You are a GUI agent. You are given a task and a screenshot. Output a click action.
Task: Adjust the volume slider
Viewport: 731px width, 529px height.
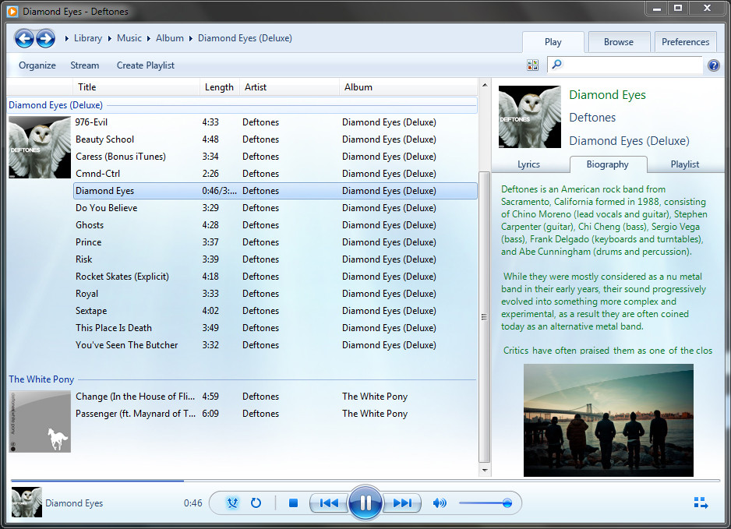pyautogui.click(x=486, y=503)
